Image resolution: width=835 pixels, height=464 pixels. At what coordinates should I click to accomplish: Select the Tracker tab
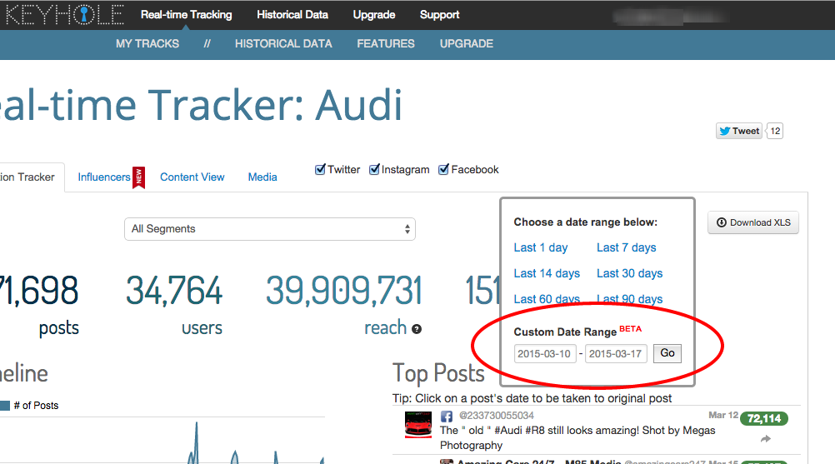click(27, 177)
